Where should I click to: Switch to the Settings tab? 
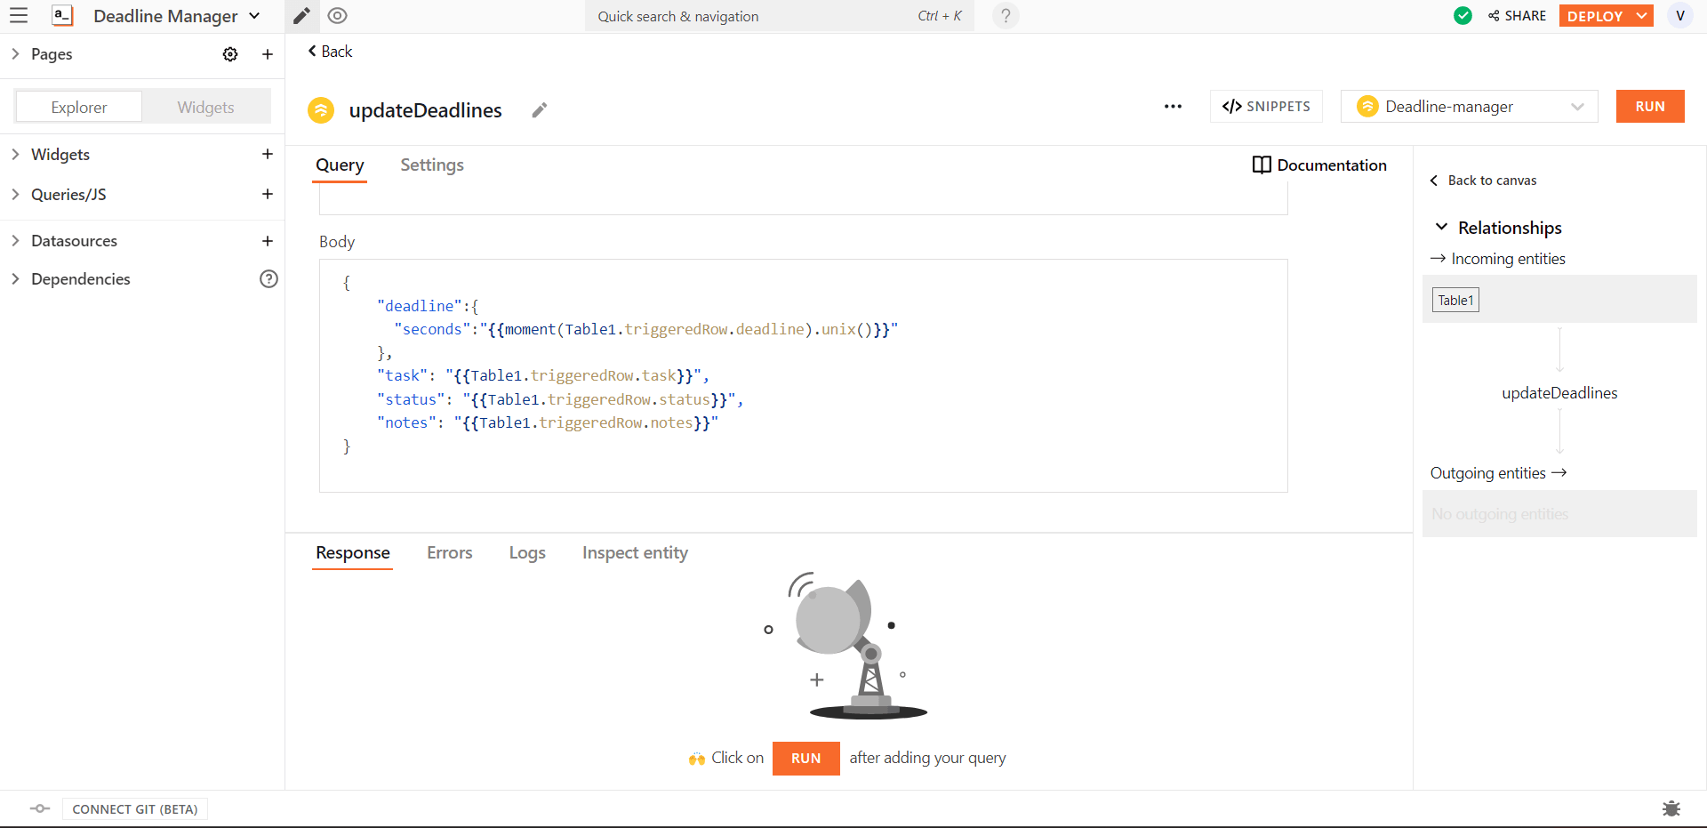(432, 165)
